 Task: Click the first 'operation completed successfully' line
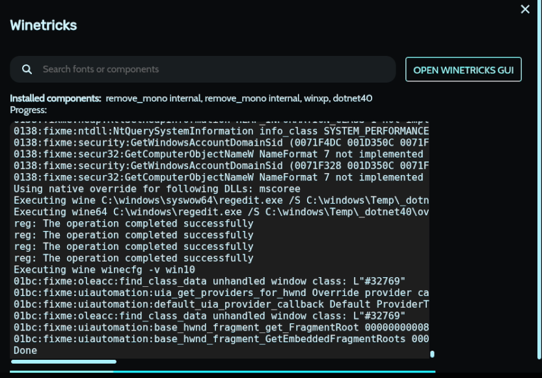coord(133,223)
